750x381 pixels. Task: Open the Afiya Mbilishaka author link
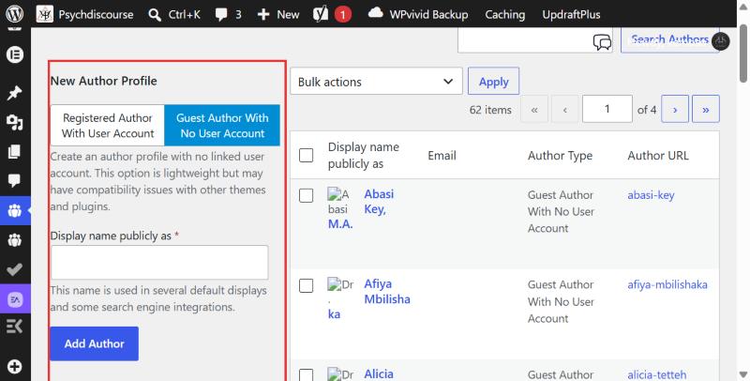point(386,292)
